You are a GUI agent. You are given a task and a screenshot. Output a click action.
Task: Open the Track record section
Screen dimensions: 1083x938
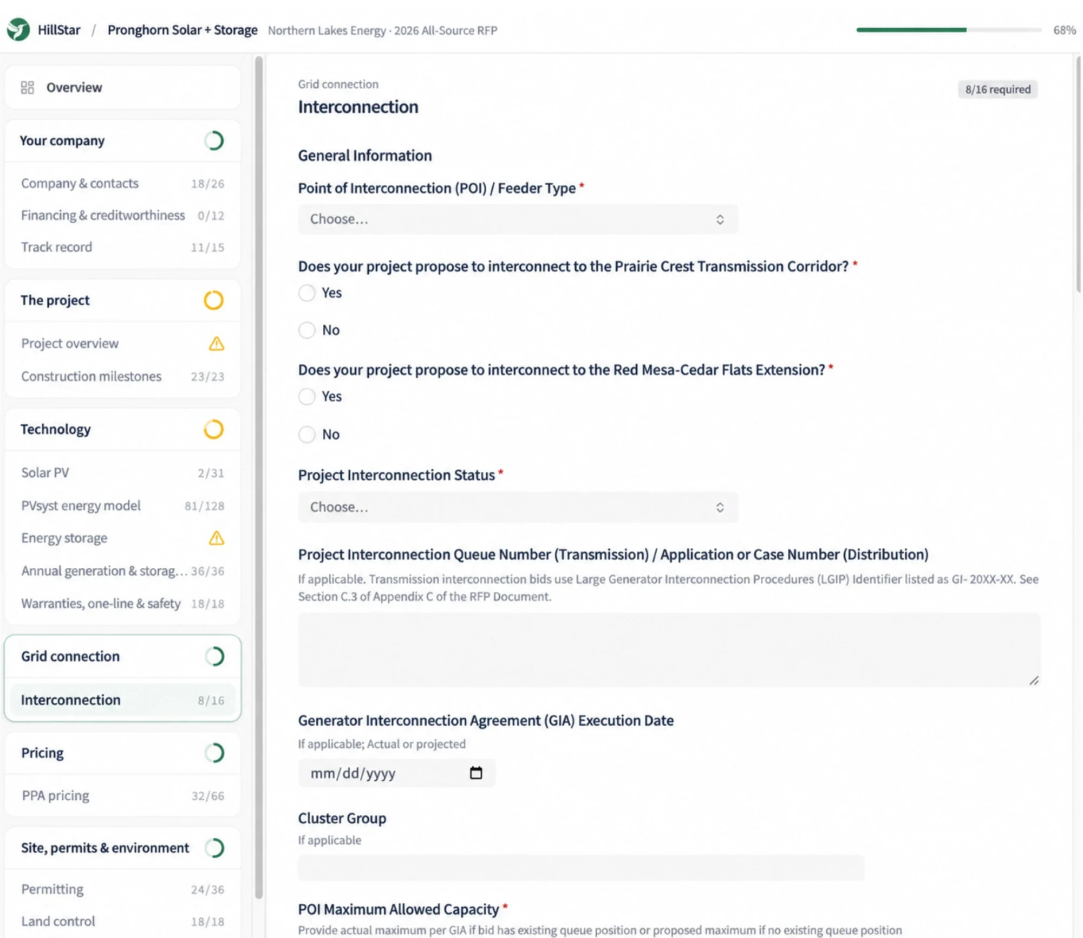pos(123,247)
